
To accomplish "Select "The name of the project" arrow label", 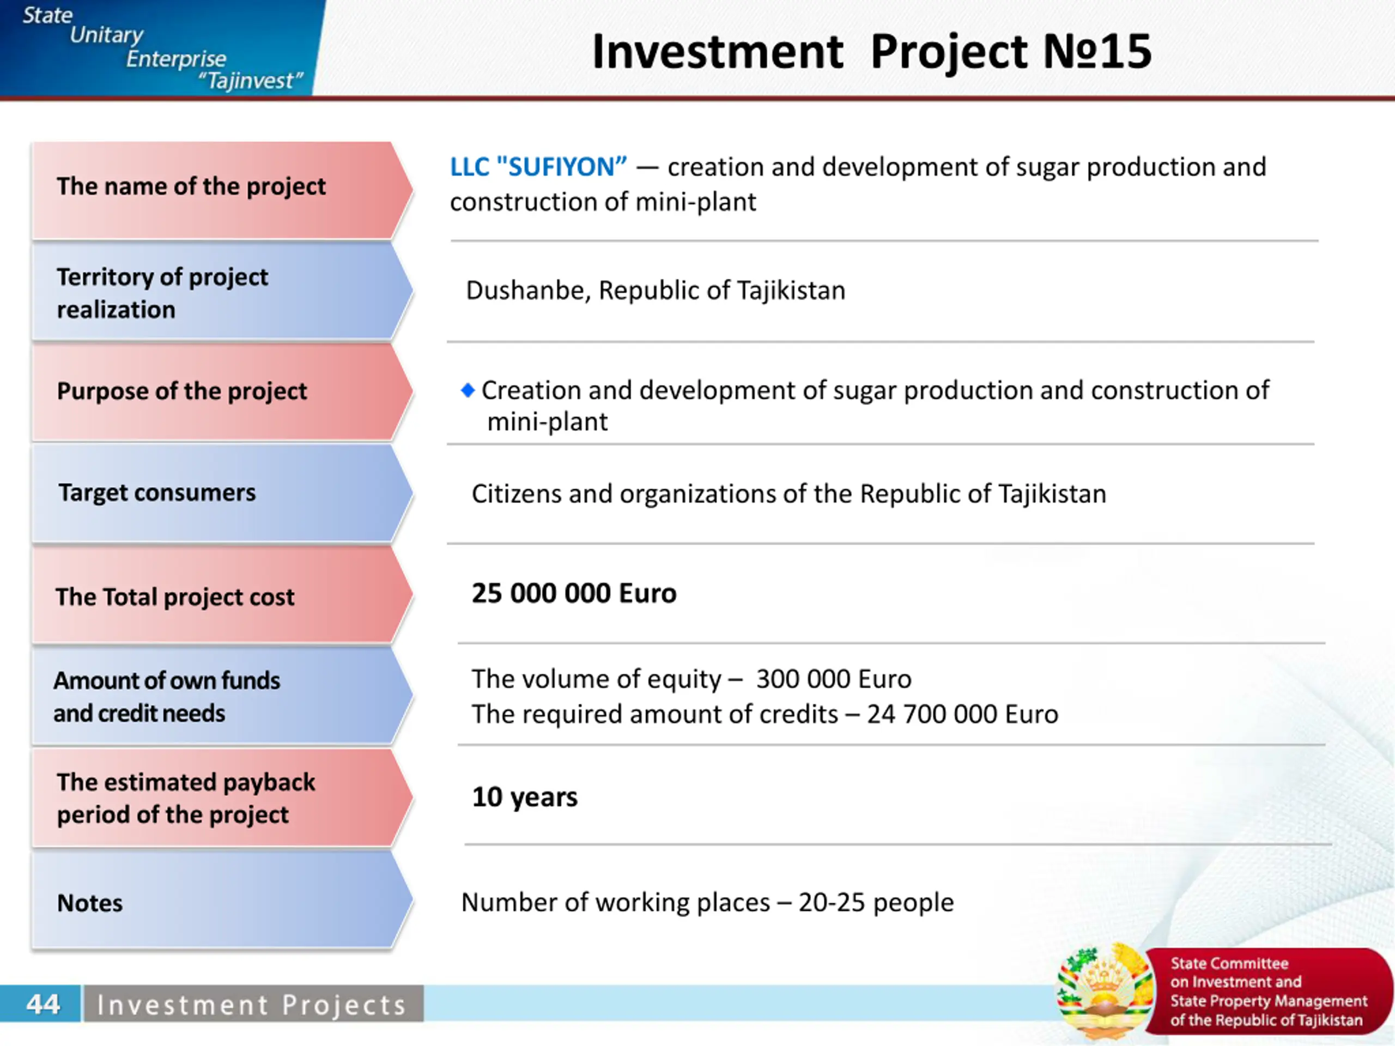I will click(x=223, y=190).
